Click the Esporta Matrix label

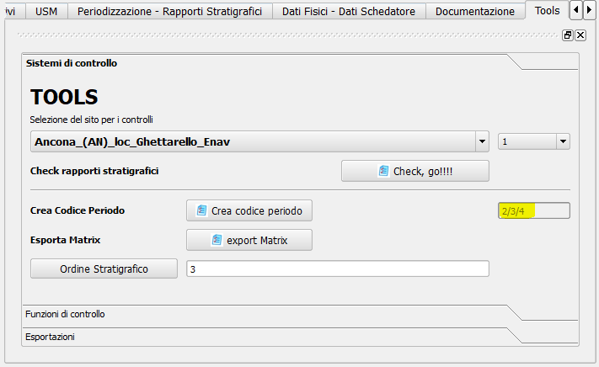coord(66,240)
